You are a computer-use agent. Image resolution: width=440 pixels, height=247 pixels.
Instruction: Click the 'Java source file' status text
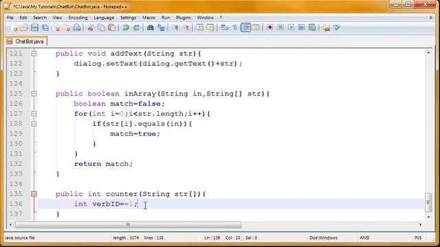tap(20, 238)
